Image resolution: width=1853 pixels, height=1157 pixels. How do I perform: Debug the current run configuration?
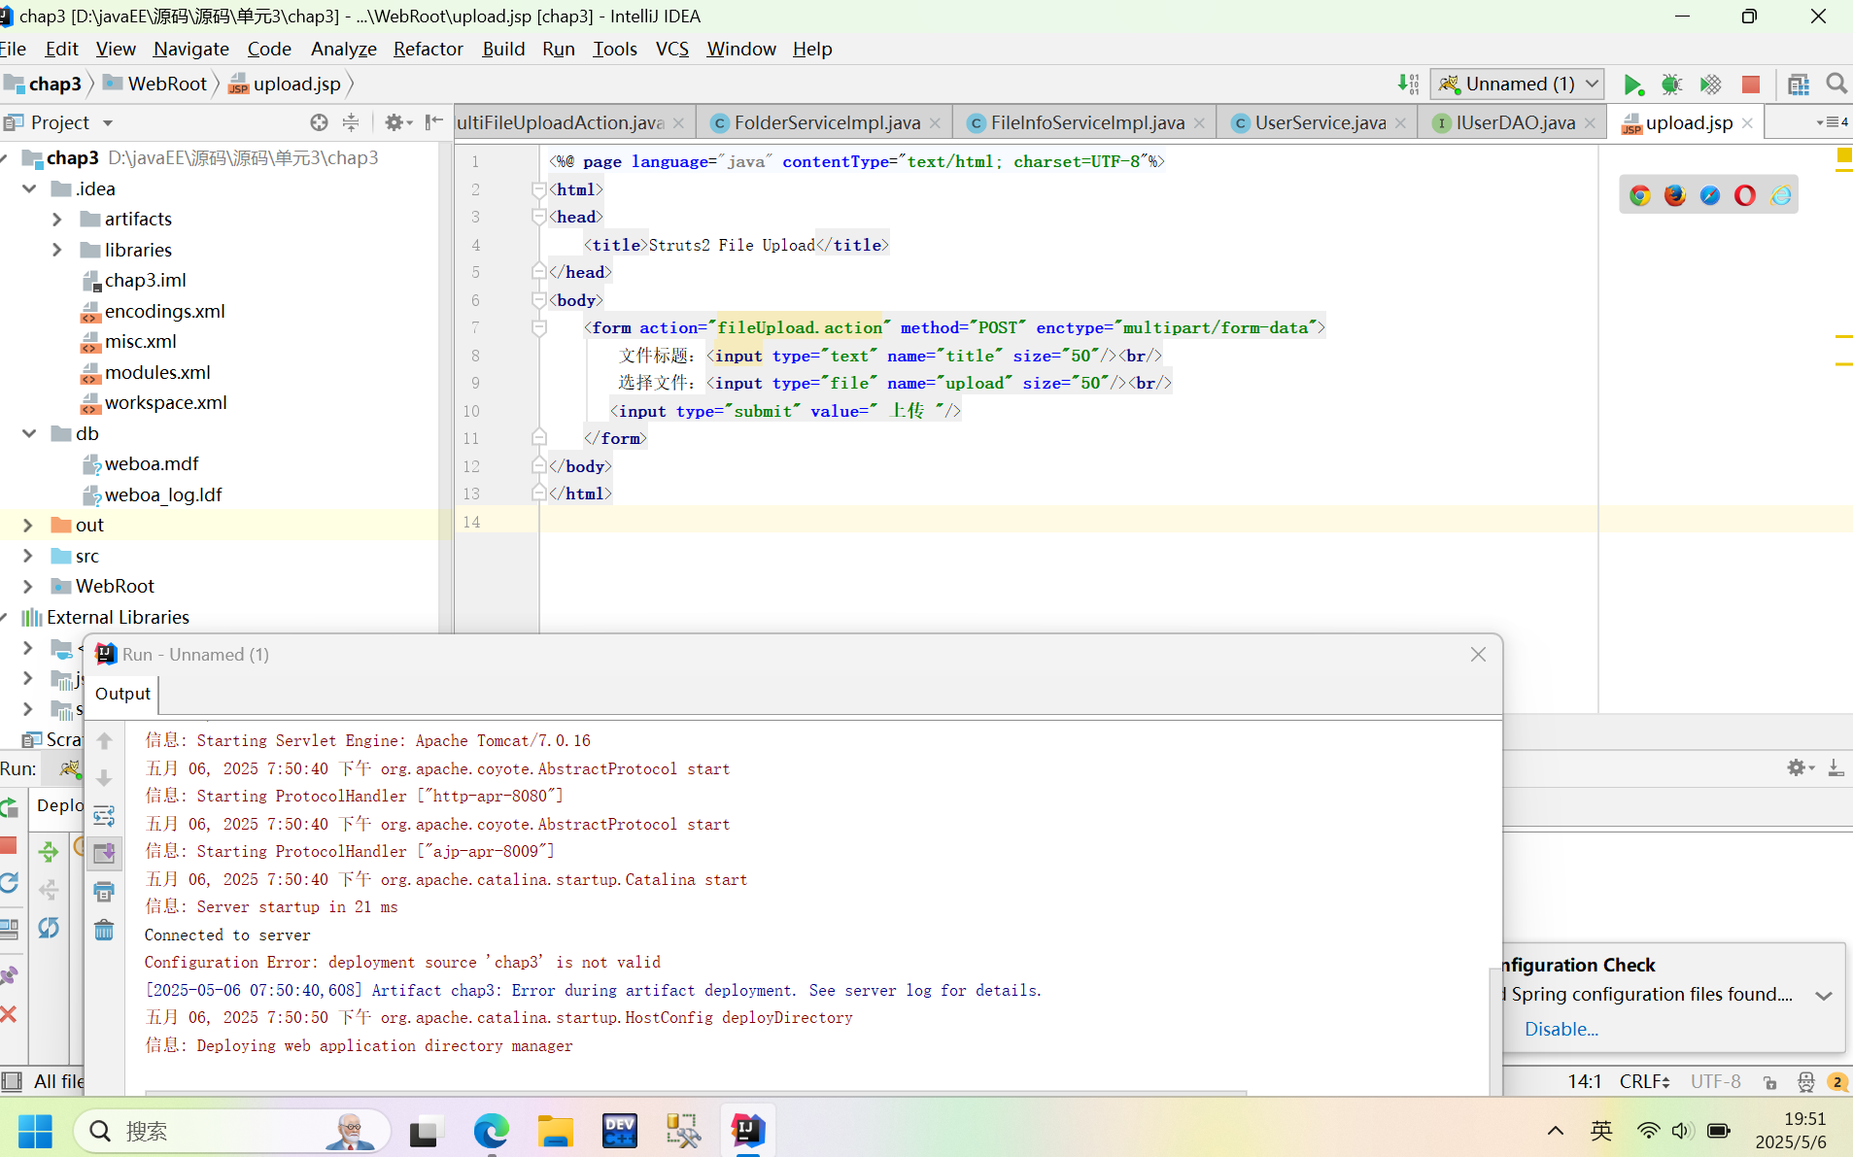1673,85
